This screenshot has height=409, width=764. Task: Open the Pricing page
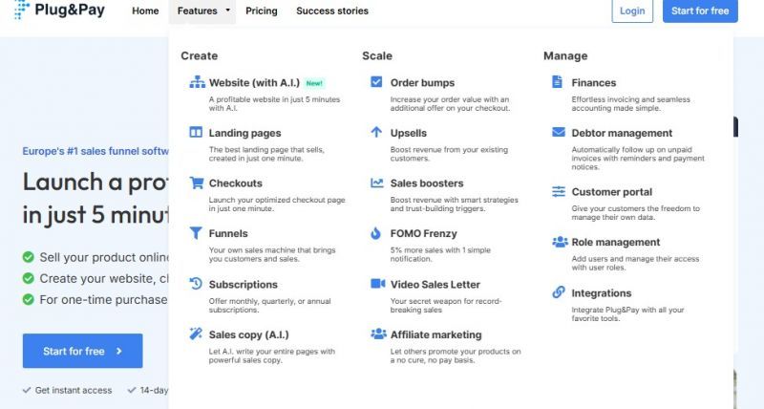point(261,11)
